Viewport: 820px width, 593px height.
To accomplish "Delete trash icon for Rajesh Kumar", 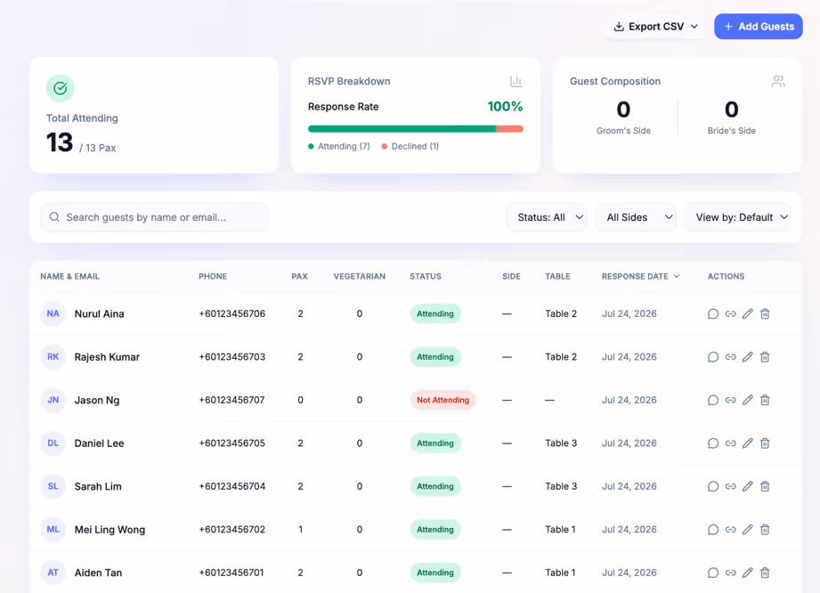I will pyautogui.click(x=765, y=357).
